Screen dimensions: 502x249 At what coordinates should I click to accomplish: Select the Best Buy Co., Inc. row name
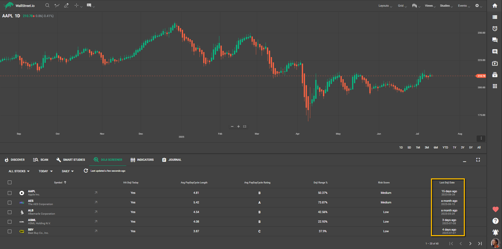[38, 233]
